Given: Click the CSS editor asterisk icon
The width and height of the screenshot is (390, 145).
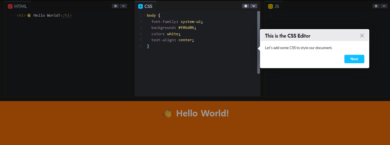Looking at the screenshot, I should (141, 6).
